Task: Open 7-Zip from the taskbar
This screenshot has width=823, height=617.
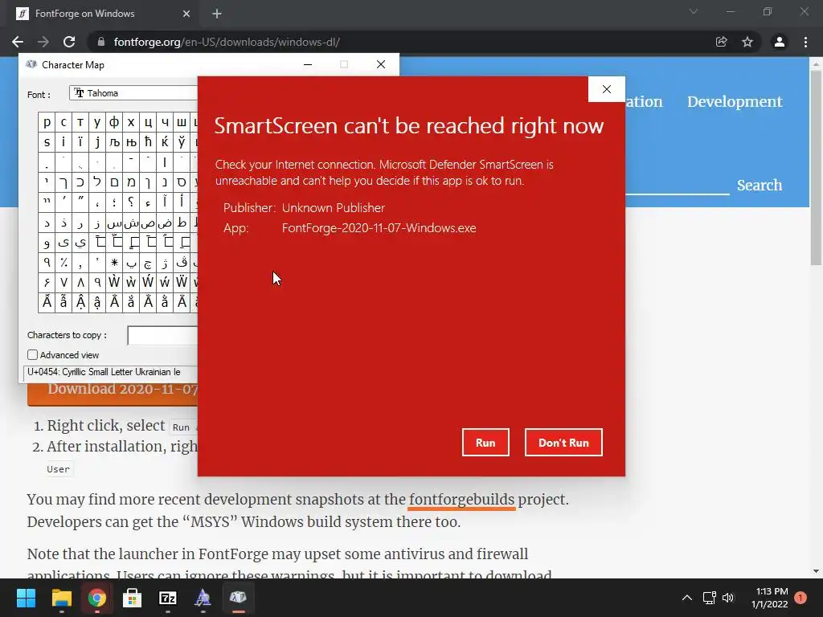Action: pos(167,598)
